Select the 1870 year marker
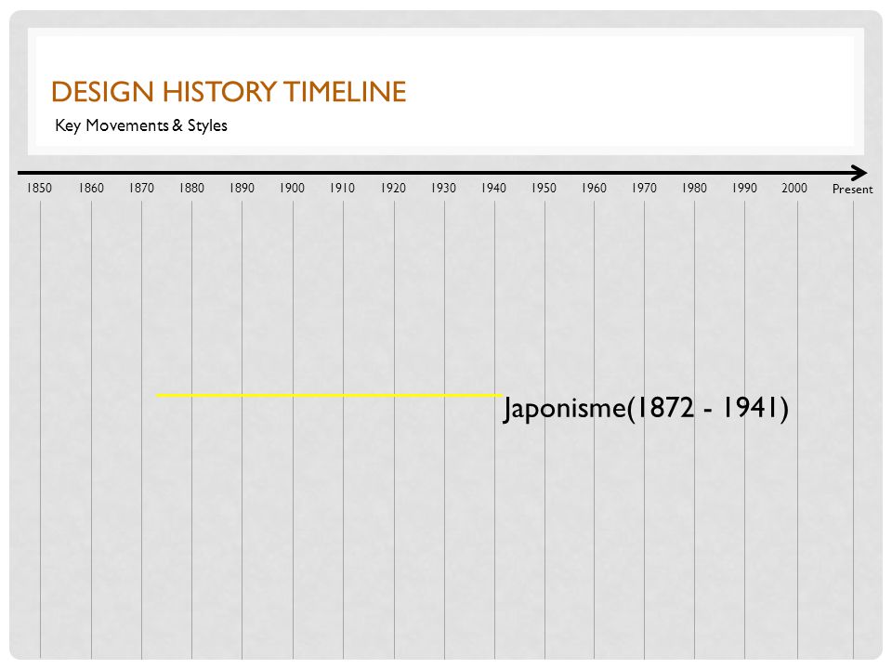Screen dimensions: 892x669 [141, 189]
